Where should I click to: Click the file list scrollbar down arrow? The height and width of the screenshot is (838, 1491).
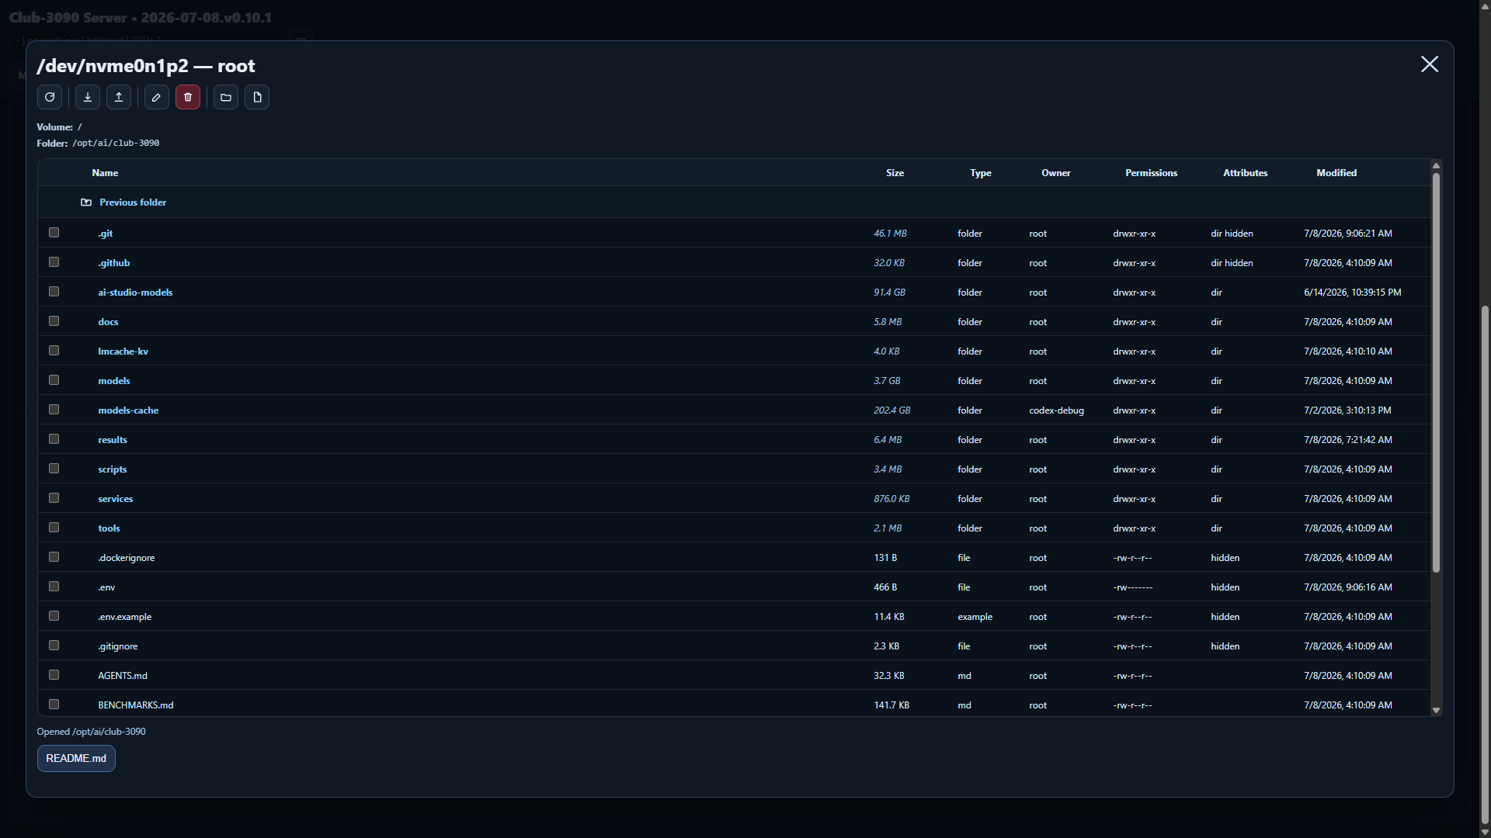1436,711
